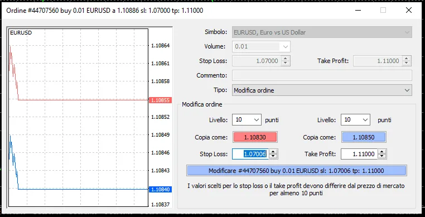Maximize the order dialog window
425x217 pixels.
(x=383, y=10)
